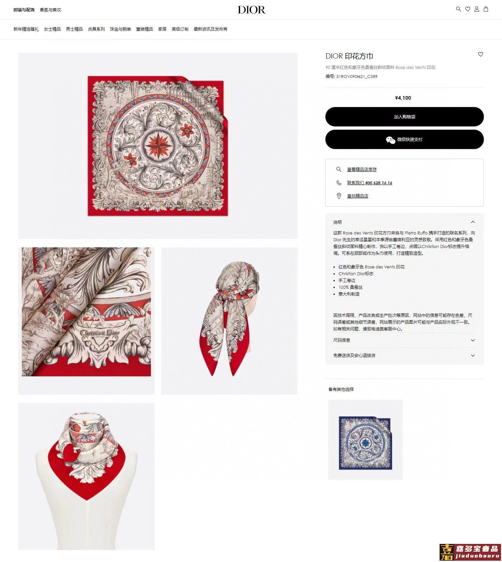Collapse the 说明 description section

[x=404, y=222]
